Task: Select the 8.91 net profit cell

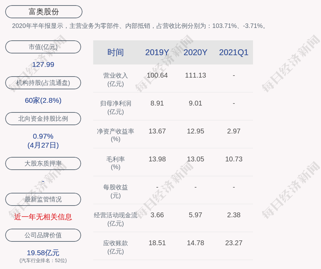Action: (x=157, y=103)
